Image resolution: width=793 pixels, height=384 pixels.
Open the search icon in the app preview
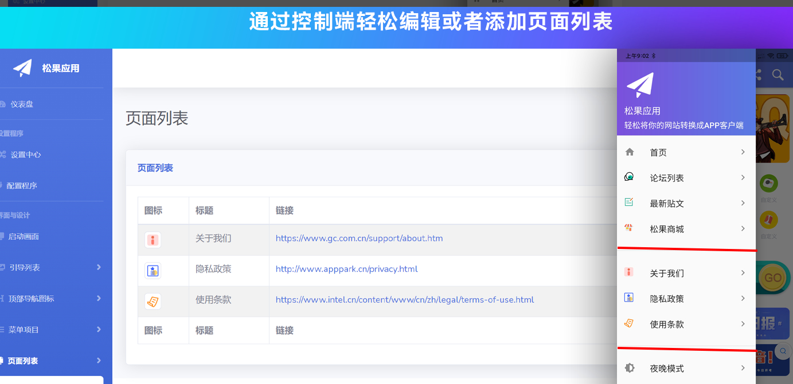tap(778, 75)
